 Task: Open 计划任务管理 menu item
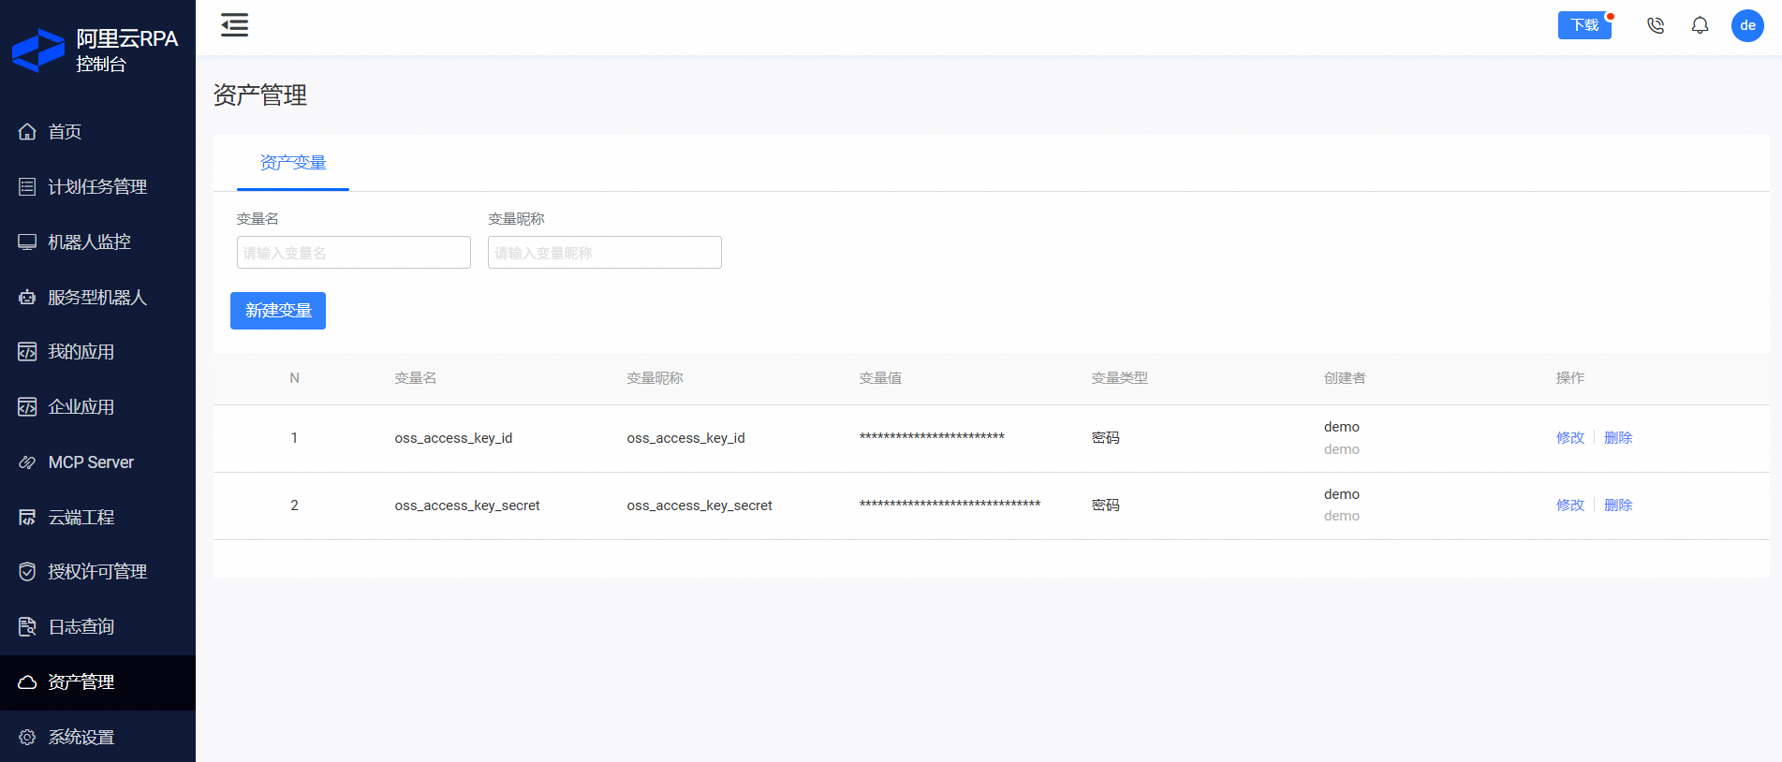pyautogui.click(x=97, y=187)
